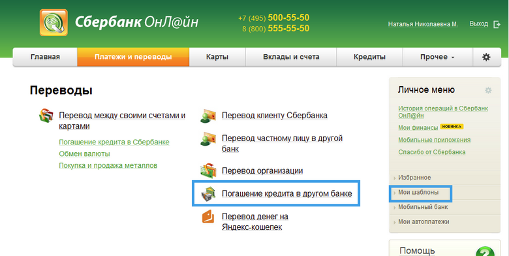Click the orange Яндекс wallet icon
This screenshot has height=256, width=509.
pos(208,216)
